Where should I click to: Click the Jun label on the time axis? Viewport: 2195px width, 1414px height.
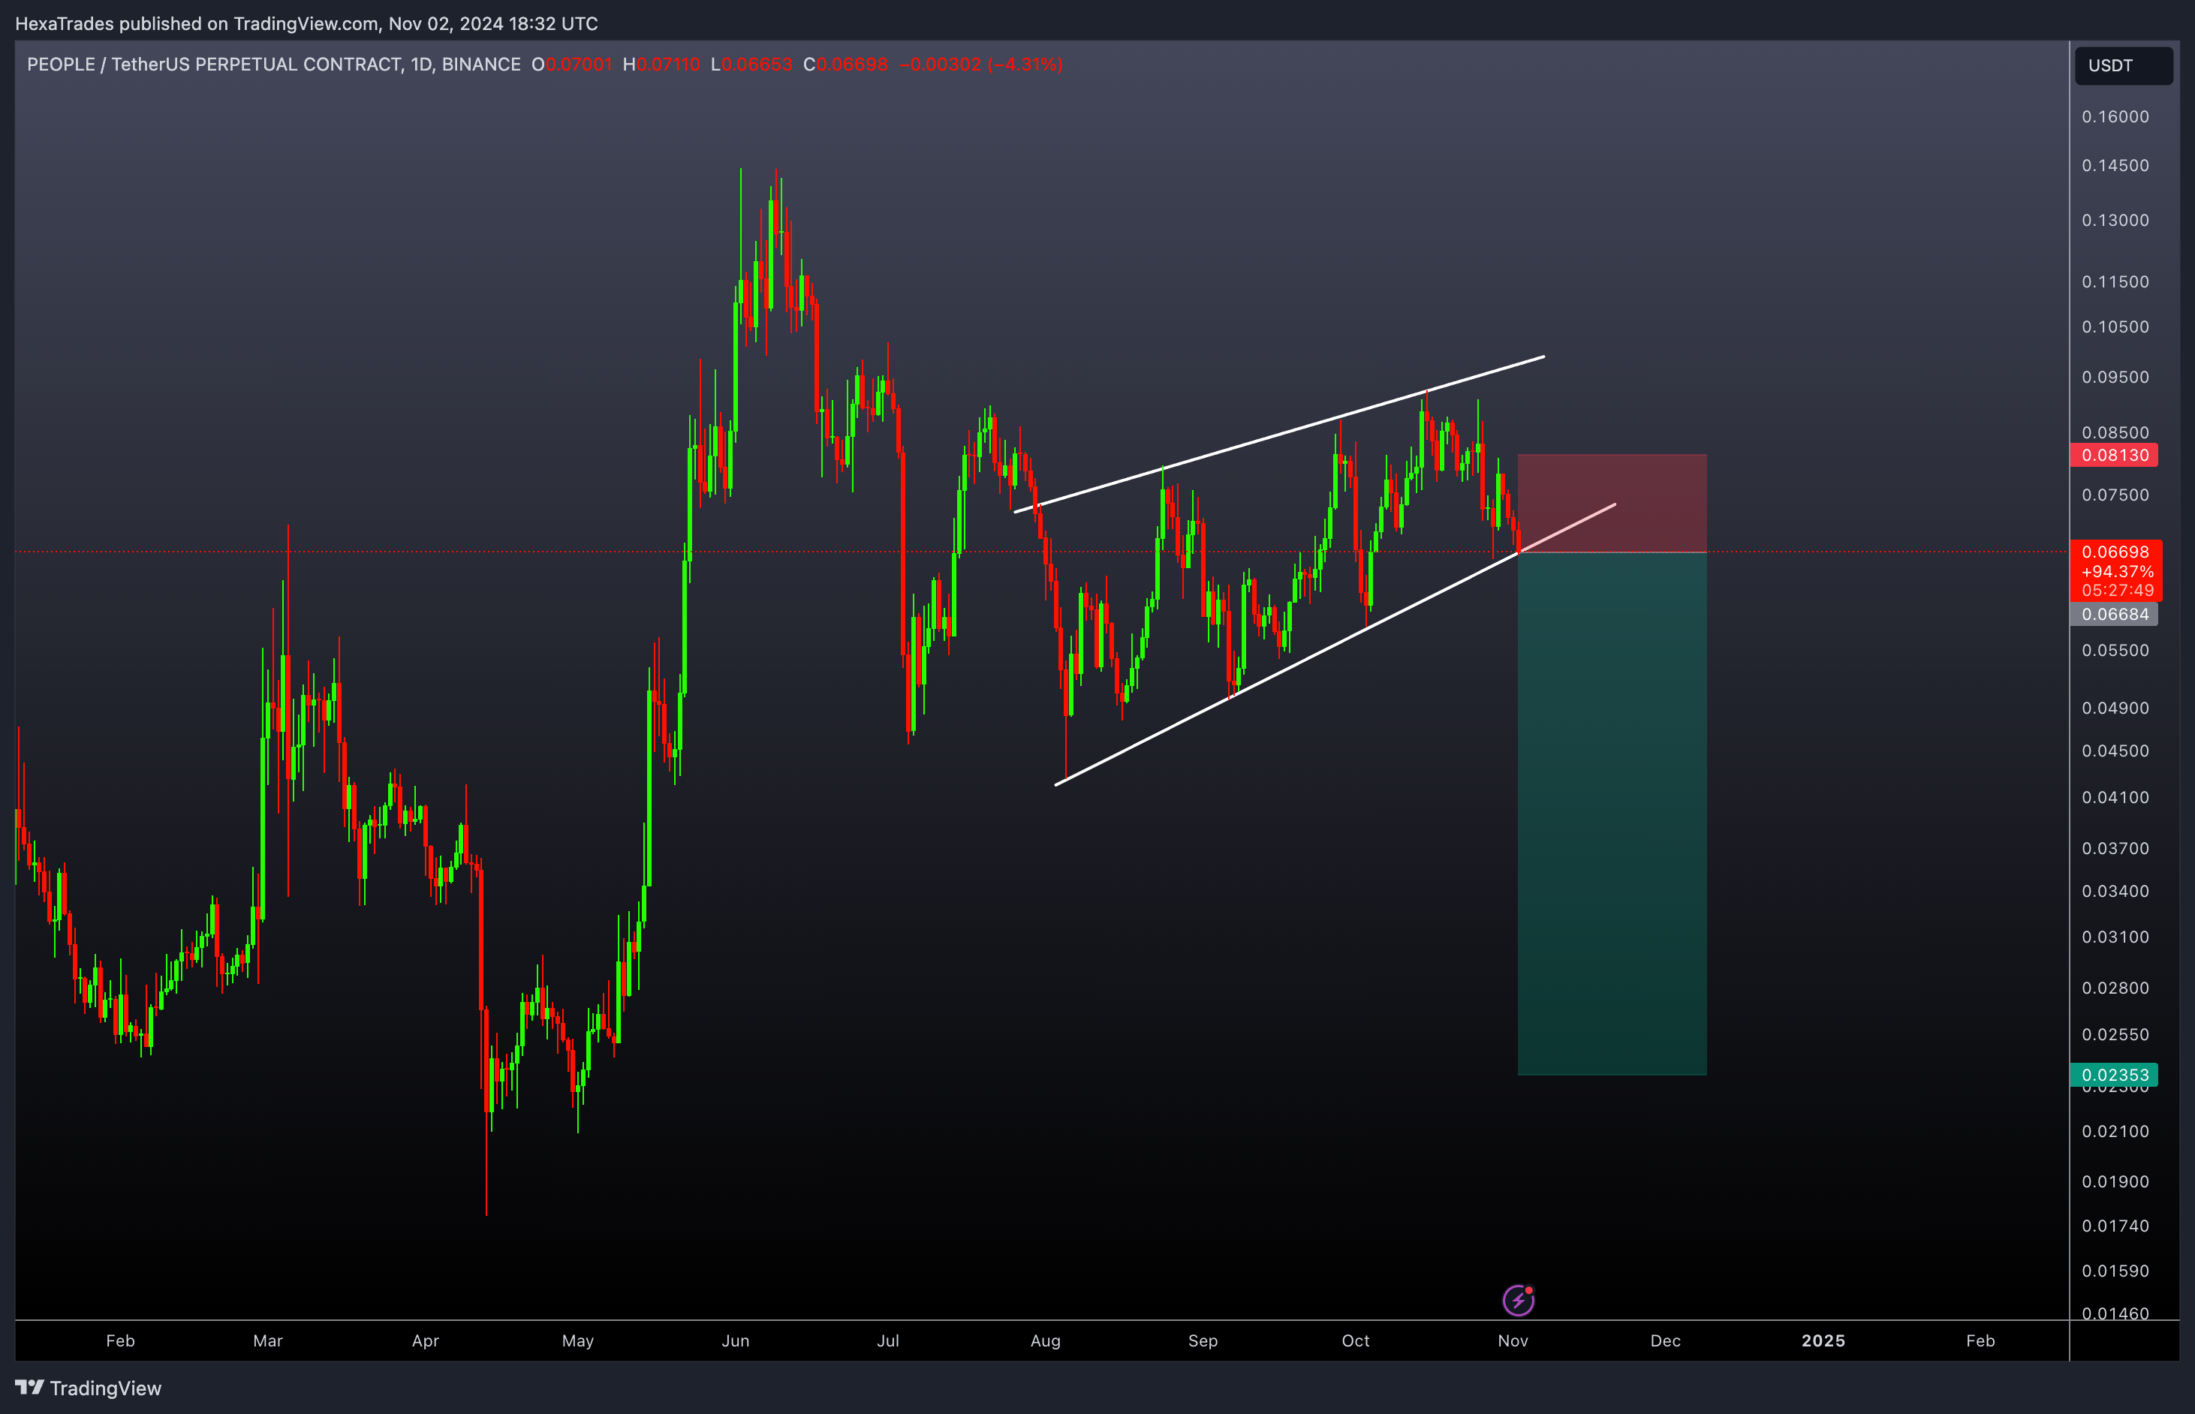click(736, 1340)
